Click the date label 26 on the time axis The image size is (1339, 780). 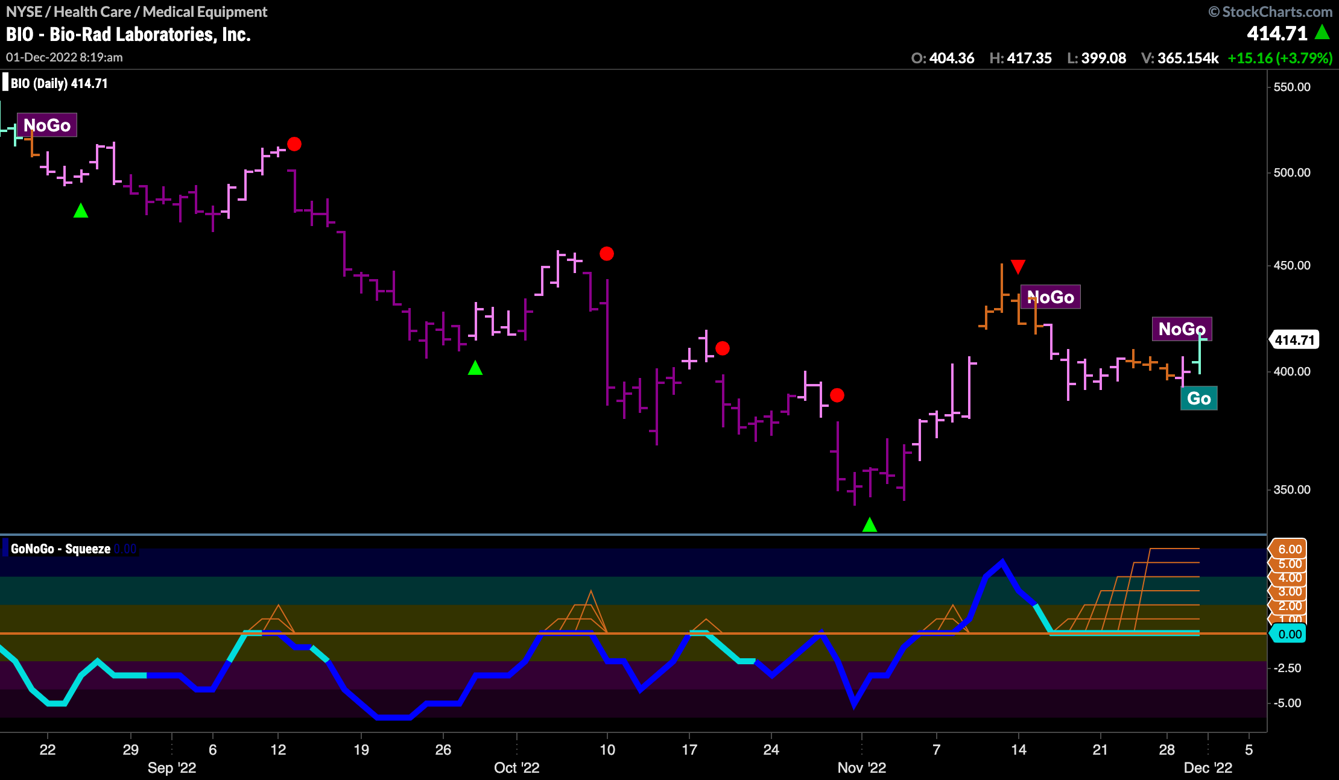443,749
